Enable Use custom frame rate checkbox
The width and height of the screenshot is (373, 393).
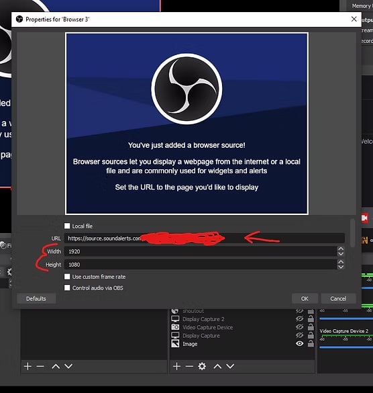(67, 277)
